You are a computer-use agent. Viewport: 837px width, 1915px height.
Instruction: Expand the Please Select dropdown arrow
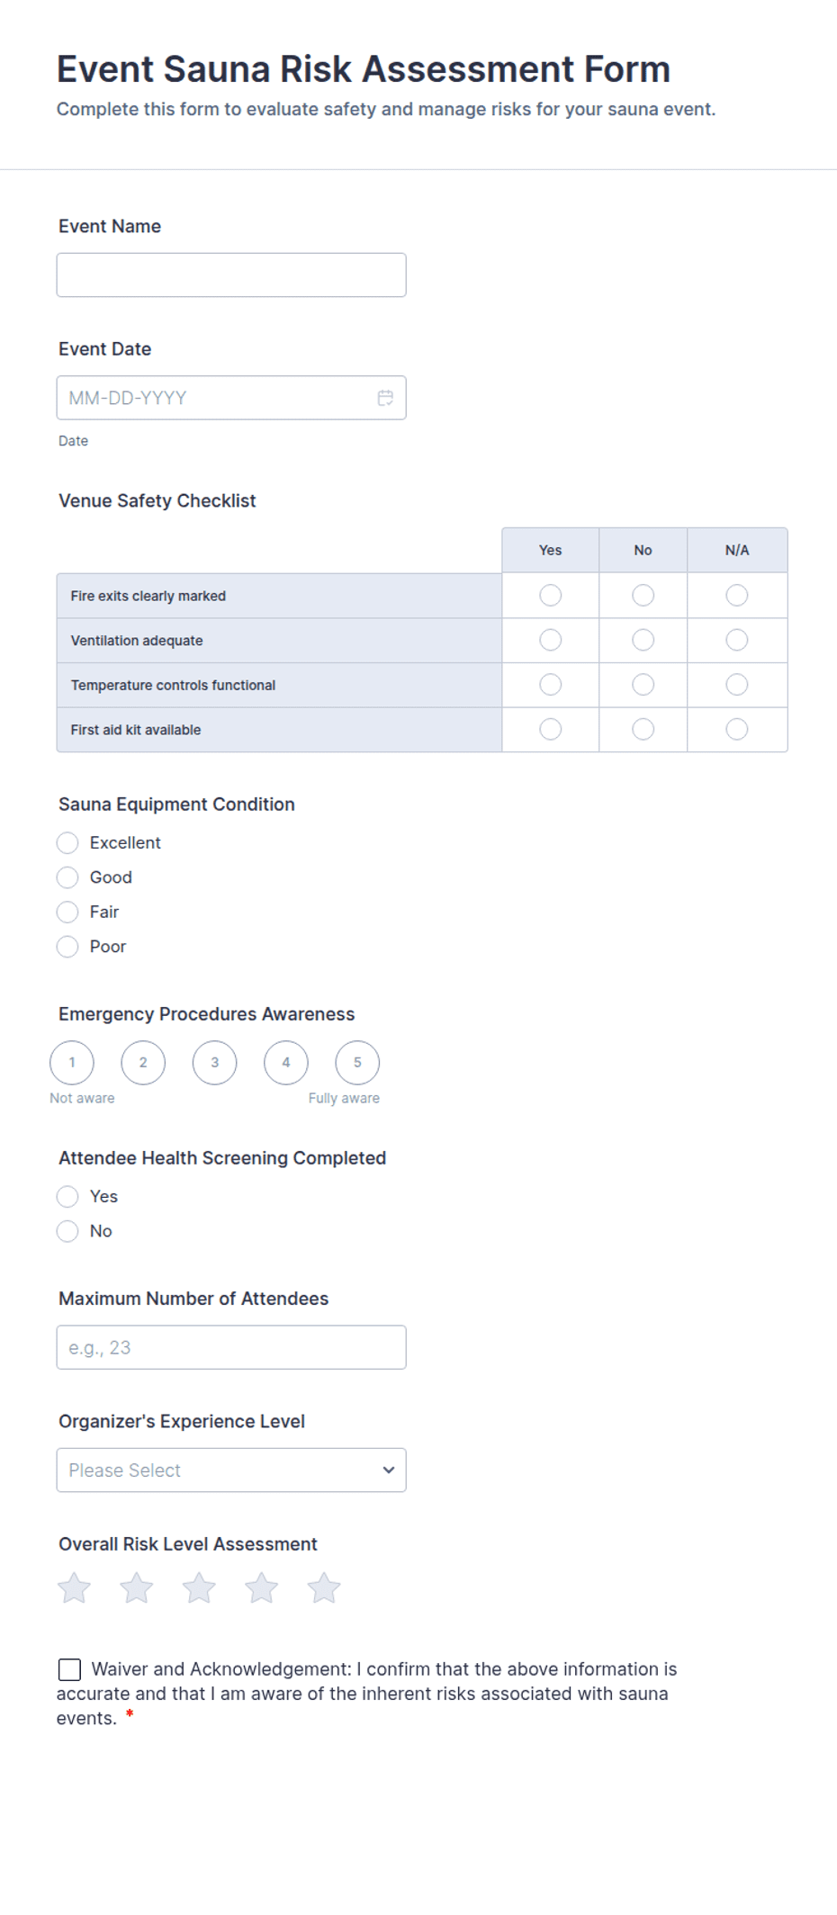pyautogui.click(x=389, y=1470)
